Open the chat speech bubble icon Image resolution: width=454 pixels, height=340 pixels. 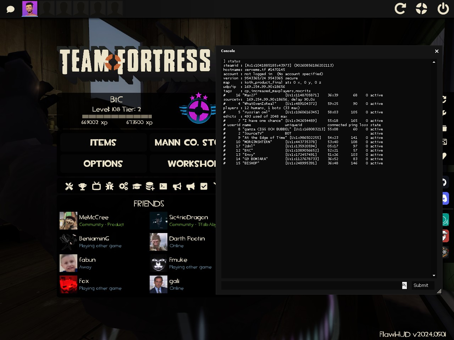point(11,9)
